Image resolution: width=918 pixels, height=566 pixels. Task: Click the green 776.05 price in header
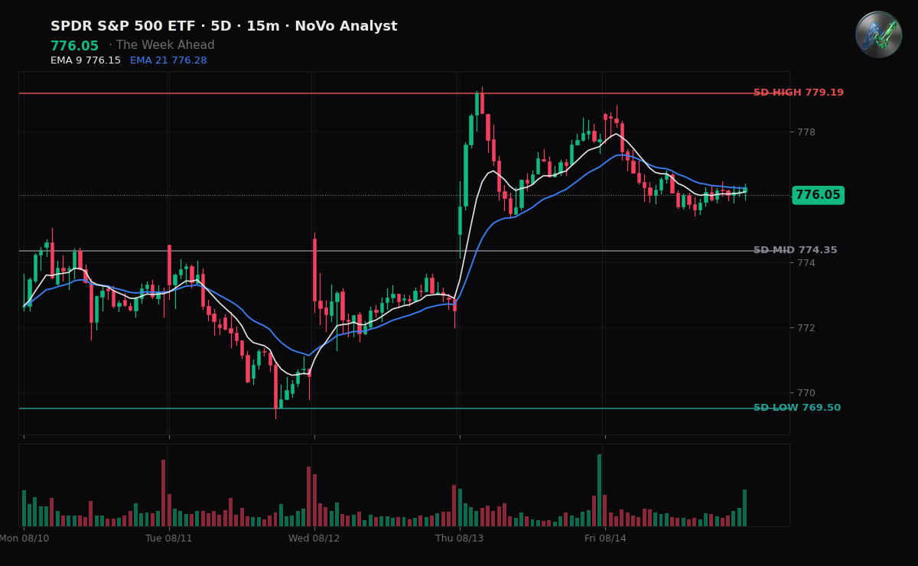(74, 47)
